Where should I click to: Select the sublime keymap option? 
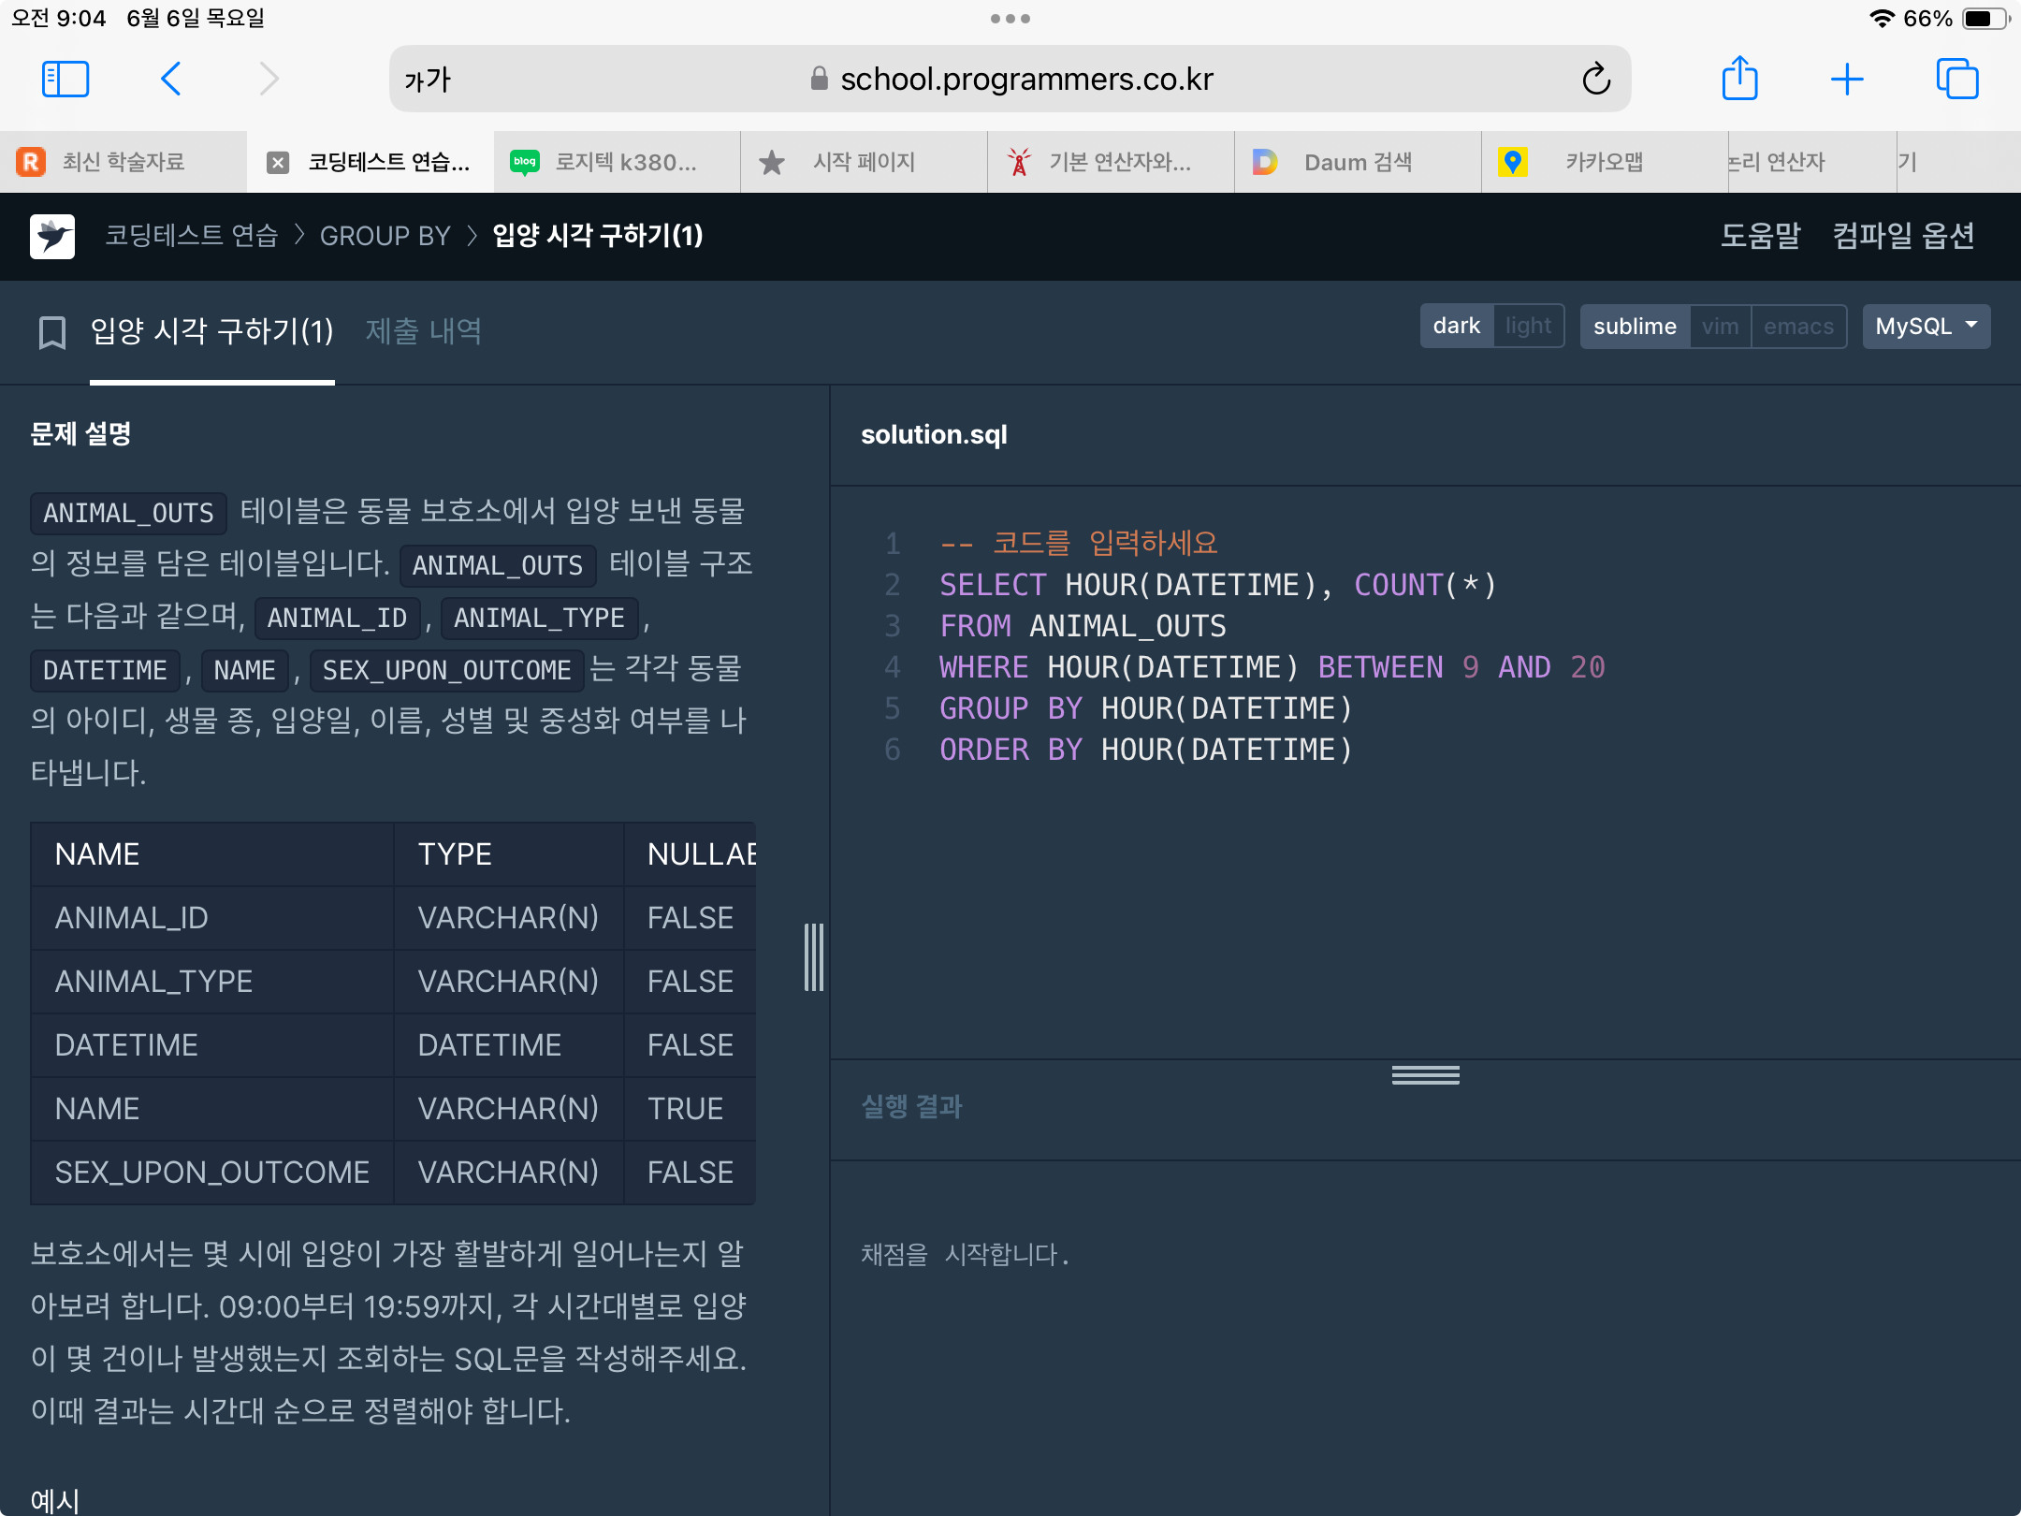tap(1635, 326)
